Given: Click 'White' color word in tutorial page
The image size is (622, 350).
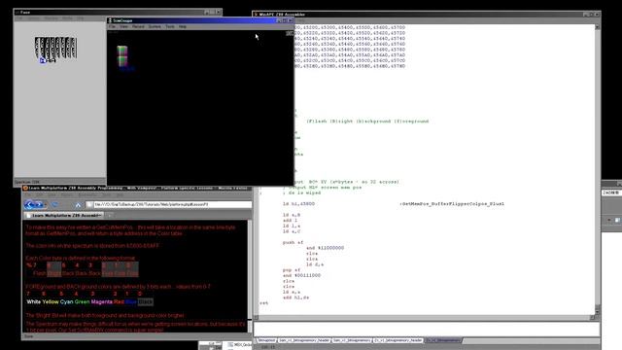Looking at the screenshot, I should (34, 302).
